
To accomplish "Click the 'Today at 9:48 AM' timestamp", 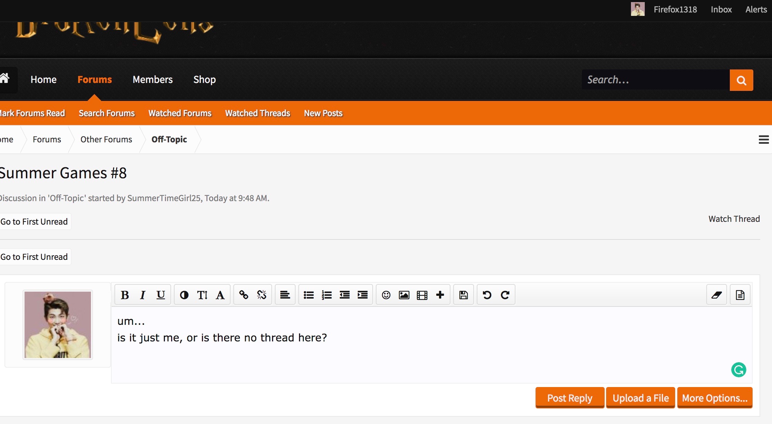I will pos(236,198).
